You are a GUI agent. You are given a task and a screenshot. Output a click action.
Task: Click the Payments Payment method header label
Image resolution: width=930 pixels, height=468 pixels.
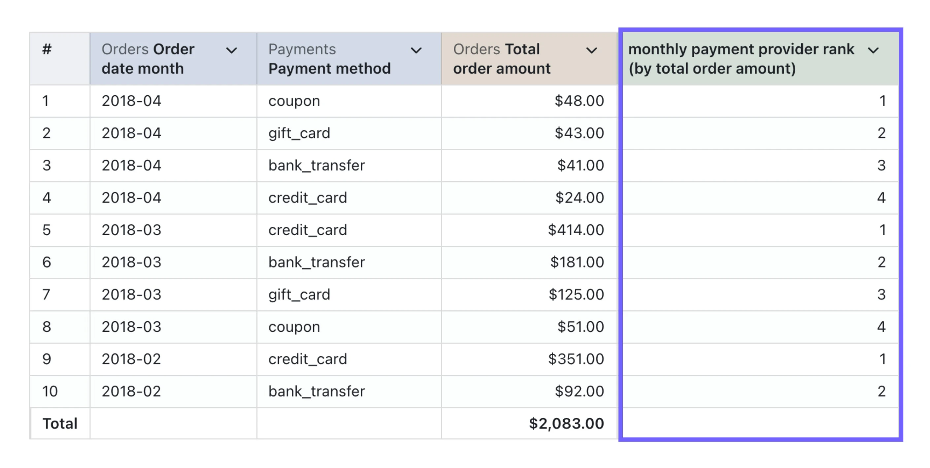pos(329,58)
